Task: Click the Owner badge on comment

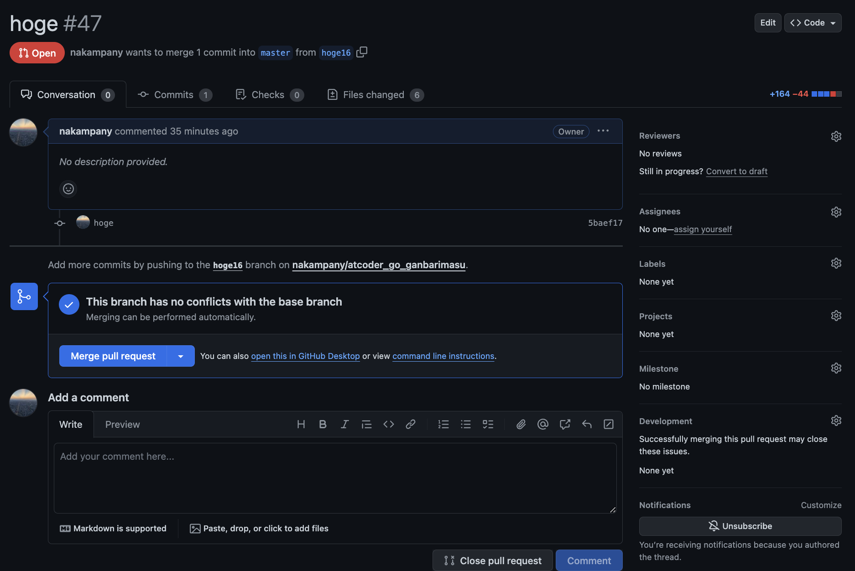Action: 571,131
